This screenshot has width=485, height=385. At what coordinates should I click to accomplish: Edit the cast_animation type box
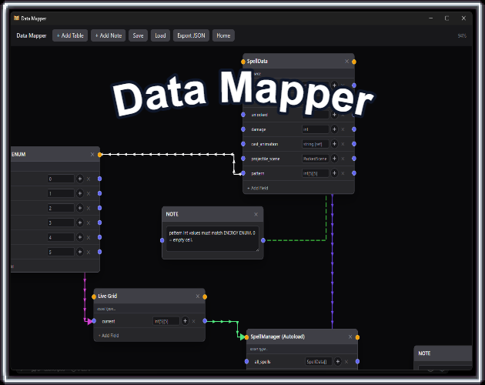pyautogui.click(x=315, y=144)
